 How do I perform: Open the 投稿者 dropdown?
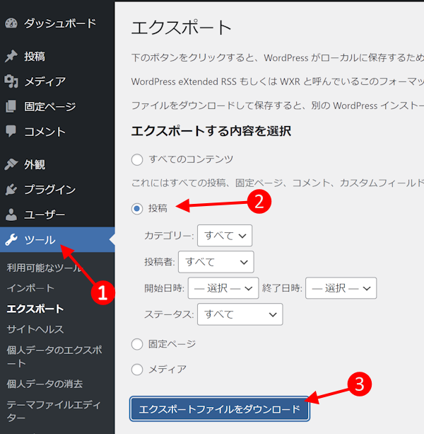(x=216, y=262)
